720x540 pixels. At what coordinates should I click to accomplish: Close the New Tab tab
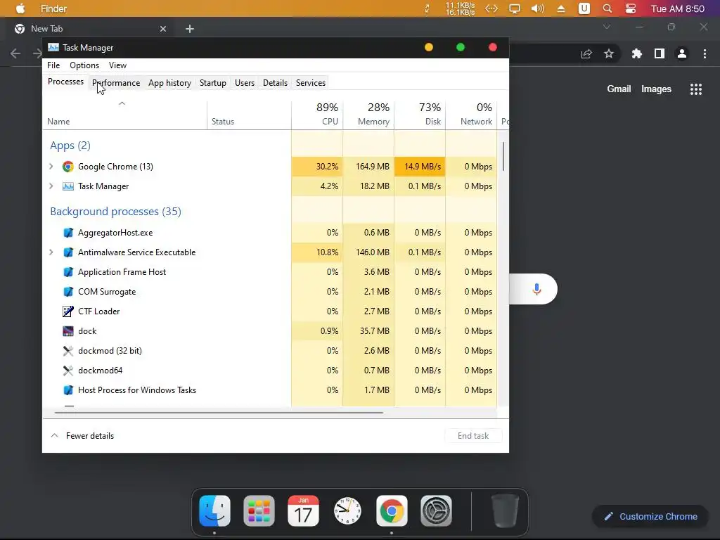point(163,29)
